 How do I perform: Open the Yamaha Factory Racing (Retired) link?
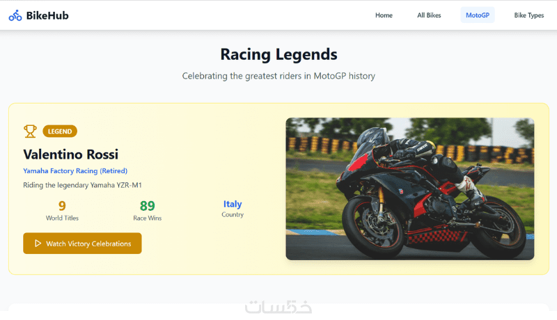point(75,170)
